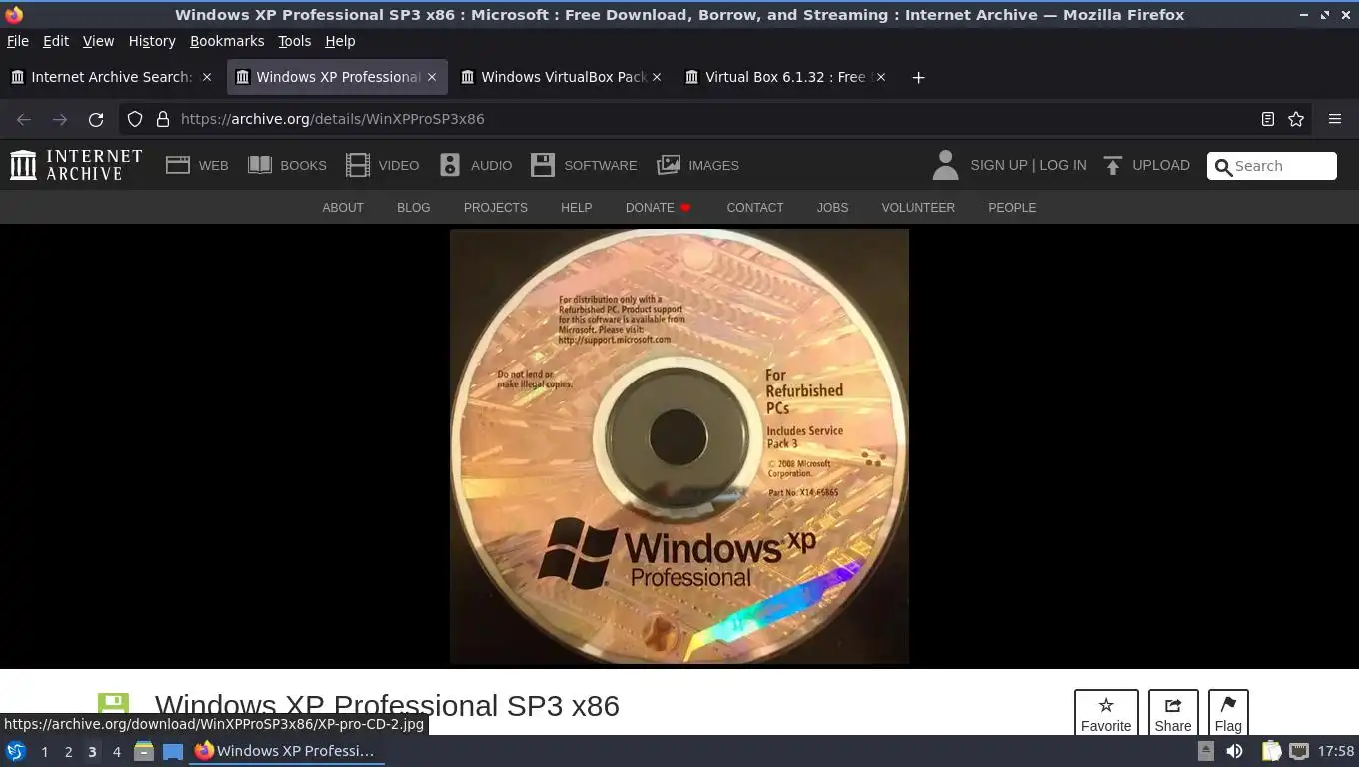Screen dimensions: 1359x767
Task: Open the ABOUT link
Action: point(343,207)
